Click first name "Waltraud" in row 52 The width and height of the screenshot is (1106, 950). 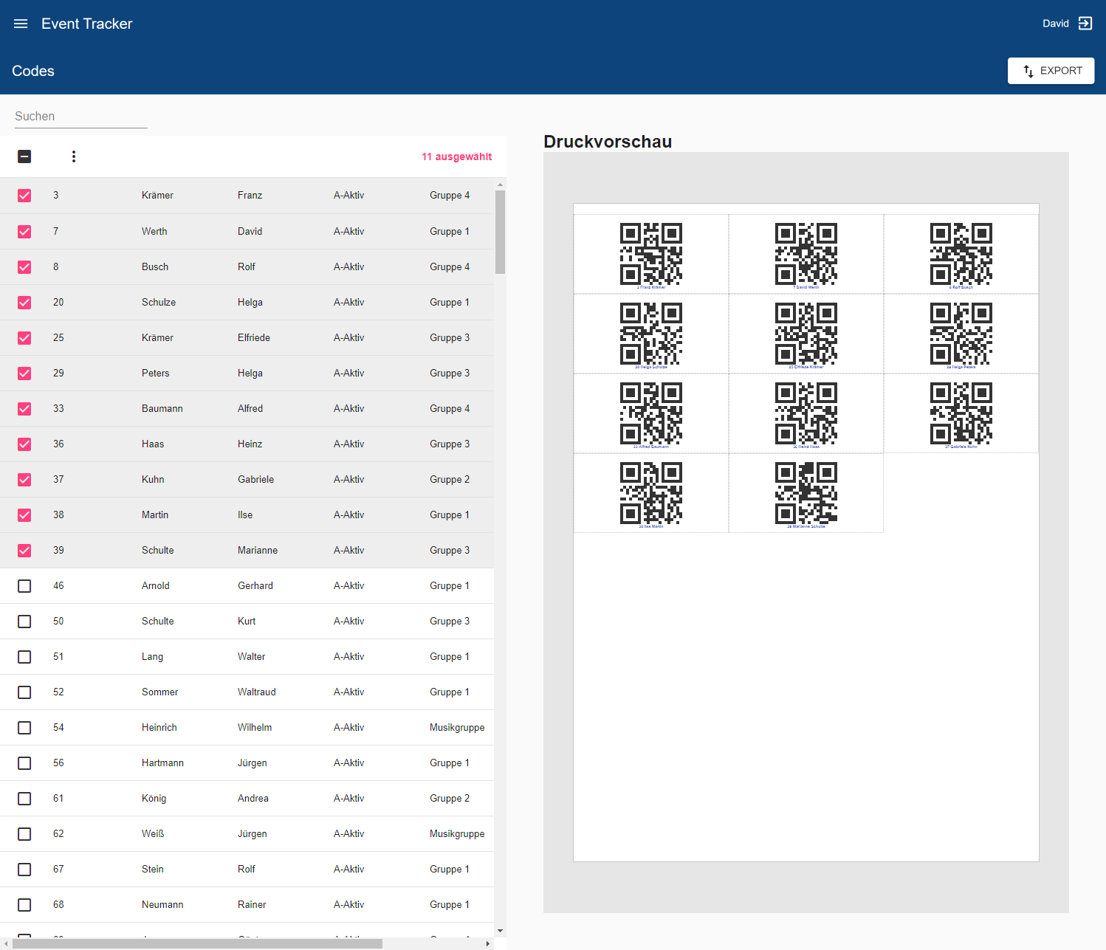(x=257, y=692)
